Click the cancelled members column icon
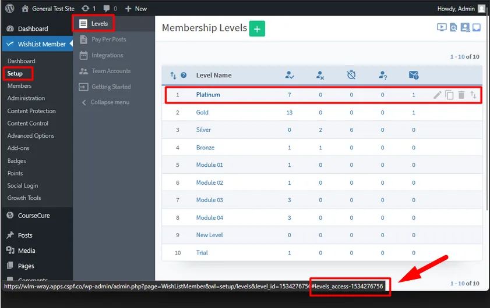490x308 pixels. click(320, 75)
